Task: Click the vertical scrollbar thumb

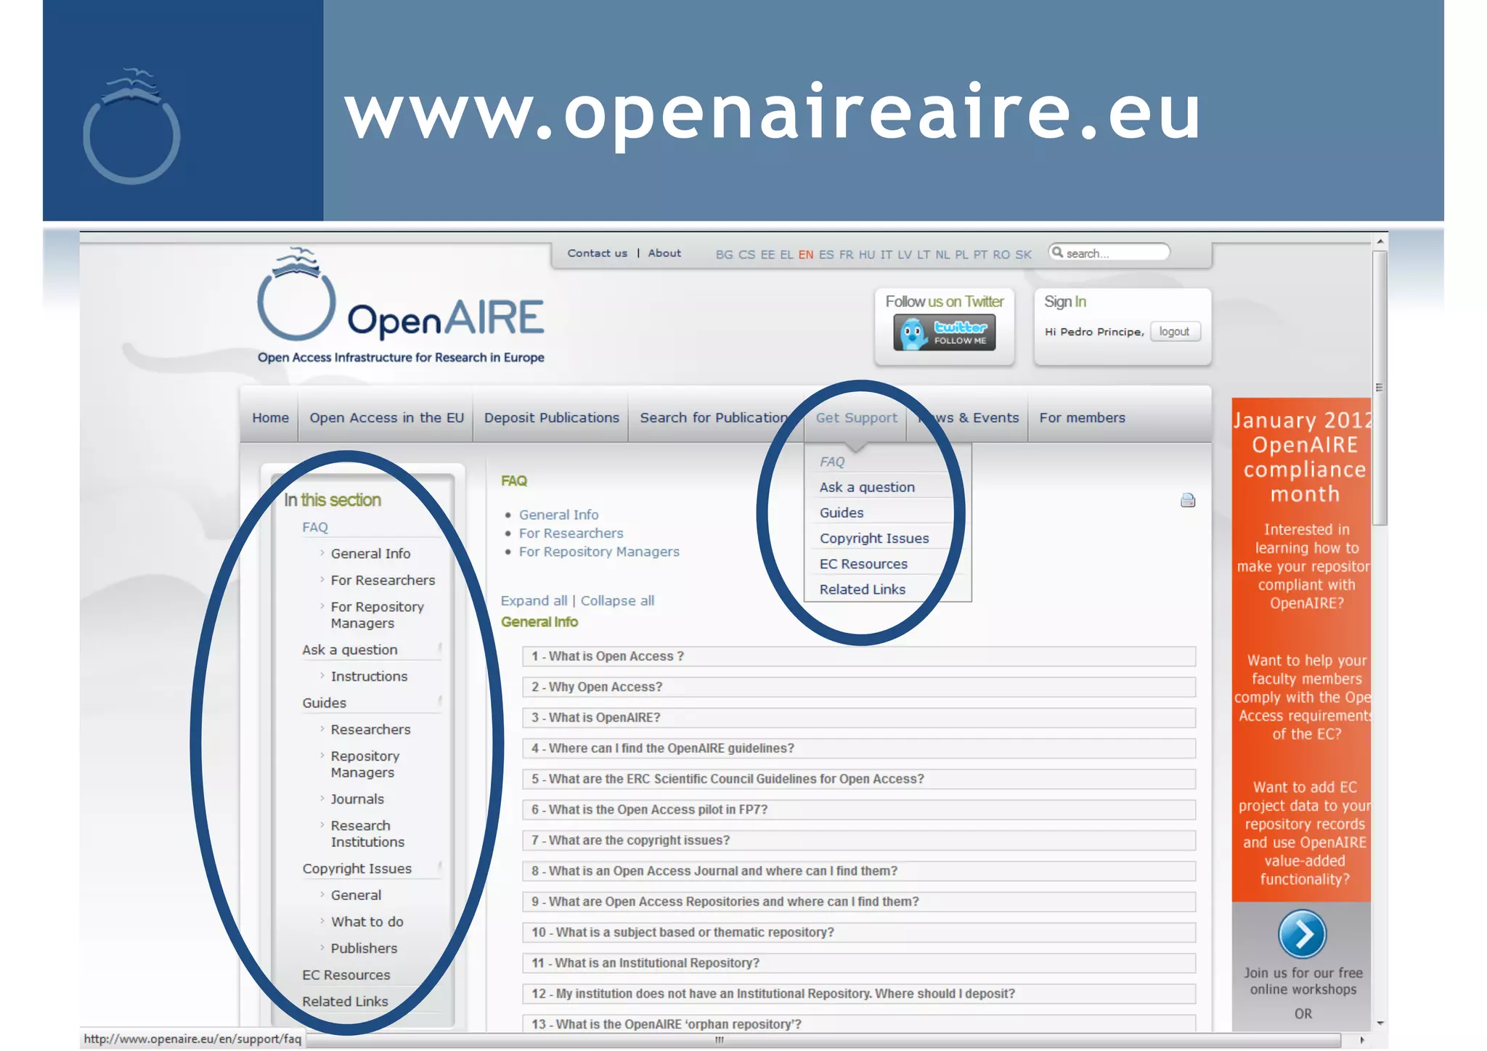Action: [x=1380, y=388]
